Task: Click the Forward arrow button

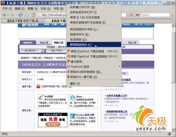Action: coord(12,15)
